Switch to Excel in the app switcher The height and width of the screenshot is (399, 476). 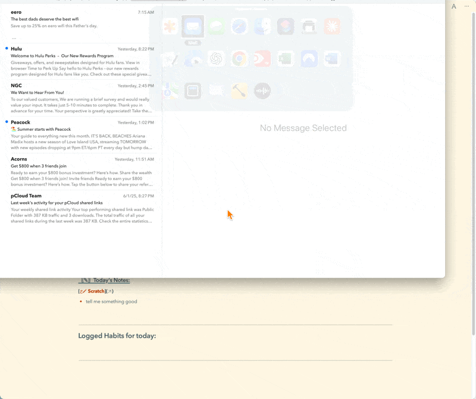[x=286, y=58]
